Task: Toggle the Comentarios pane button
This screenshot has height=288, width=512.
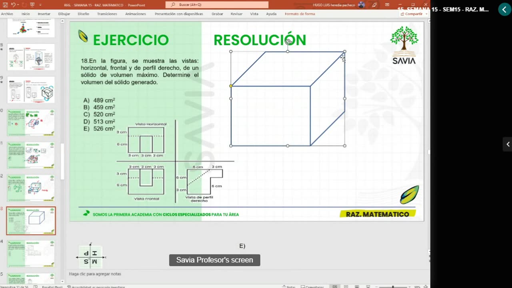Action: [x=312, y=286]
